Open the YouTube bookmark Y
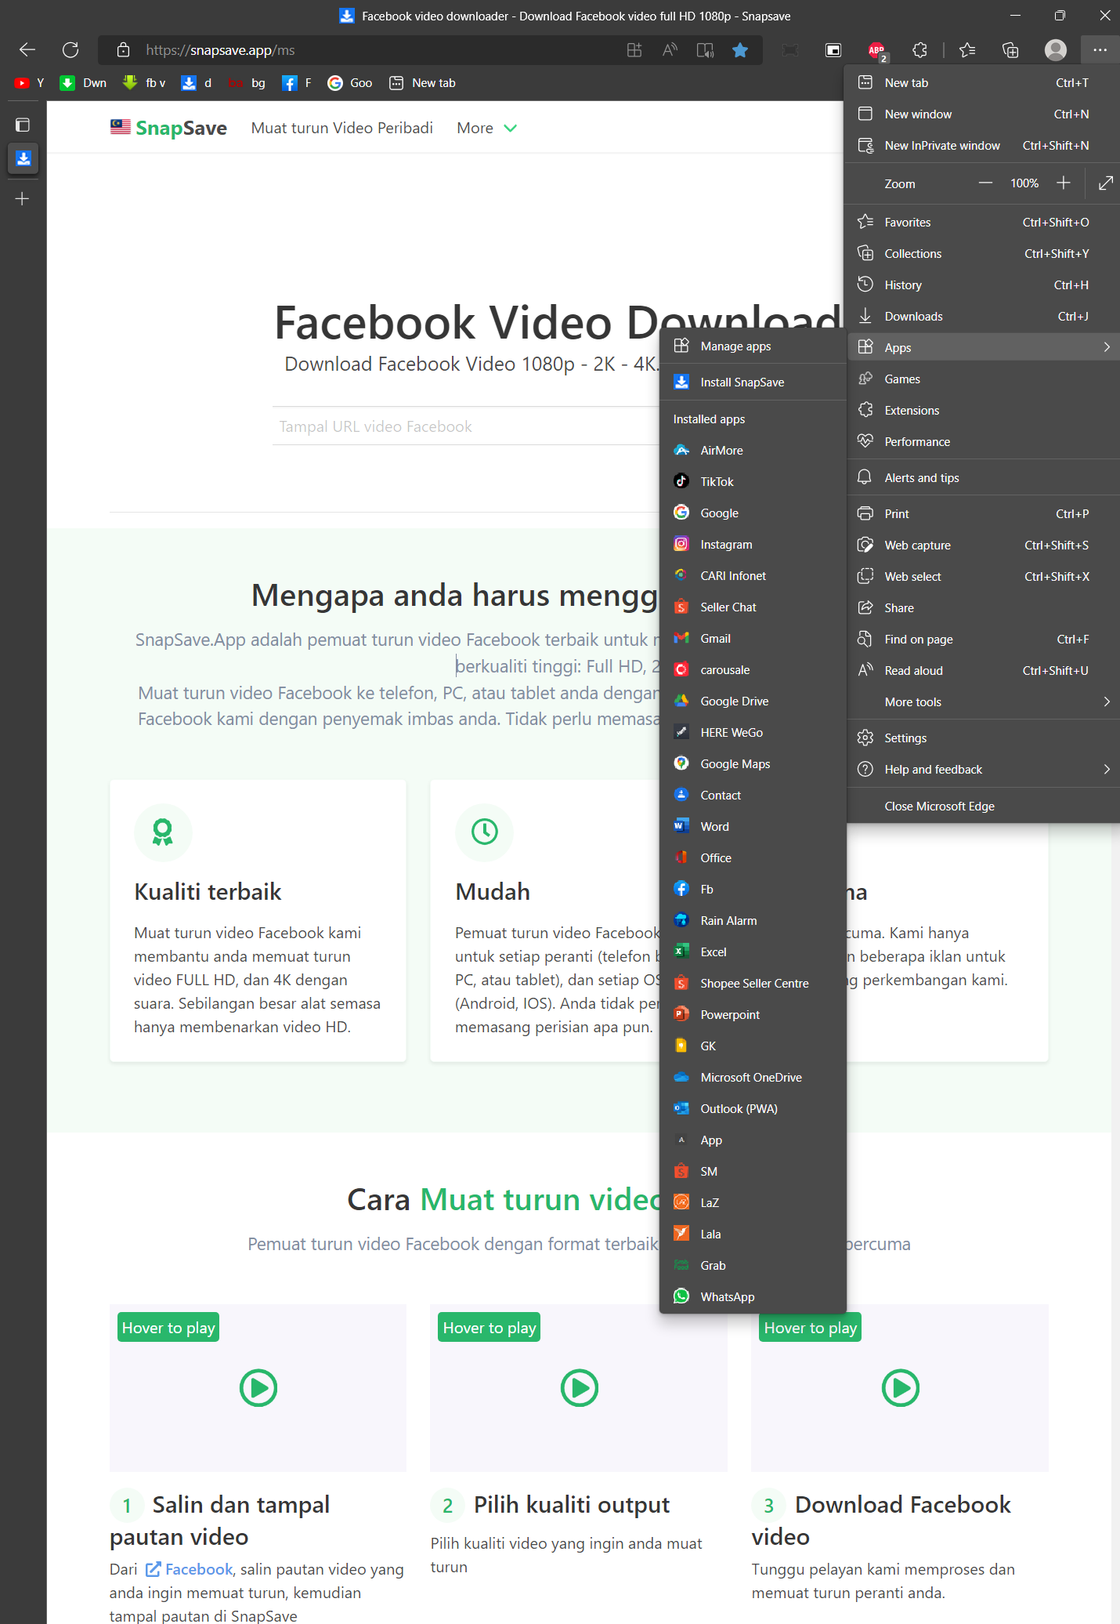1120x1624 pixels. 30,83
